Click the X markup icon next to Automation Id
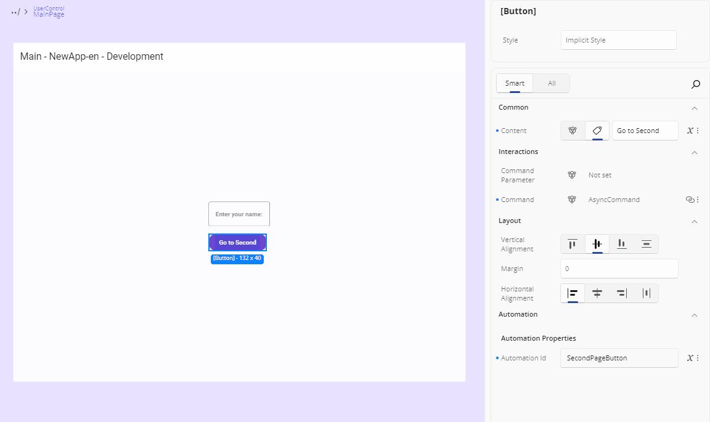 click(x=690, y=357)
